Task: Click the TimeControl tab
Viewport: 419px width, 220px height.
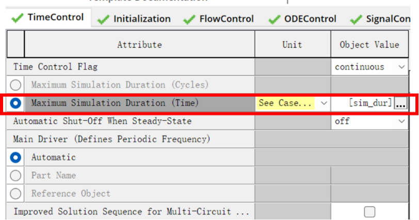Action: [55, 17]
